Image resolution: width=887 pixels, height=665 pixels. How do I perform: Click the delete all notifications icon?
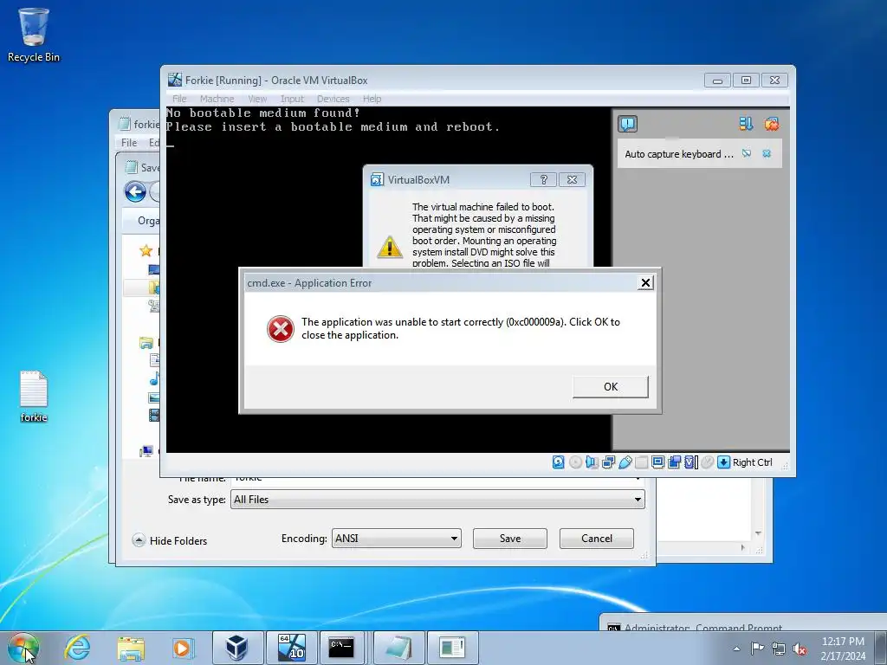pyautogui.click(x=771, y=124)
